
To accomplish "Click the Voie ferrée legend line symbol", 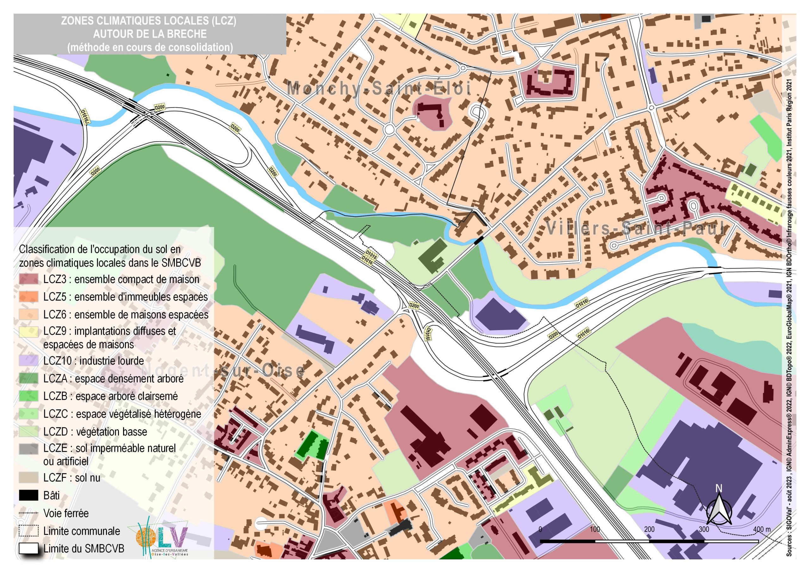I will tap(28, 513).
